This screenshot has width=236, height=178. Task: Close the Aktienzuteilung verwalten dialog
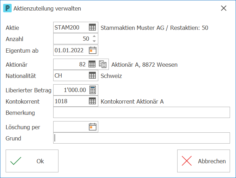coord(224,8)
